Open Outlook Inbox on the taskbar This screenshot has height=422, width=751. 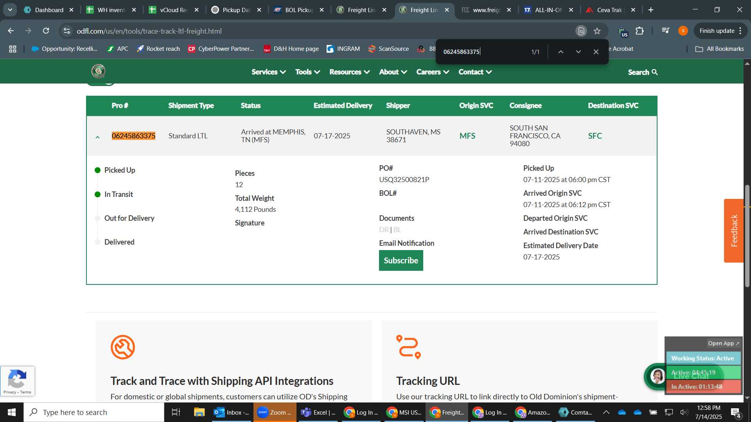(x=232, y=412)
